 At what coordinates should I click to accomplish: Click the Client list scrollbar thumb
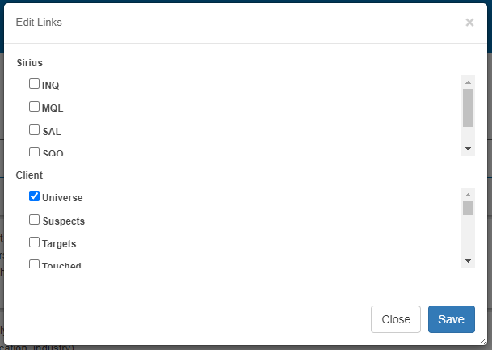468,208
